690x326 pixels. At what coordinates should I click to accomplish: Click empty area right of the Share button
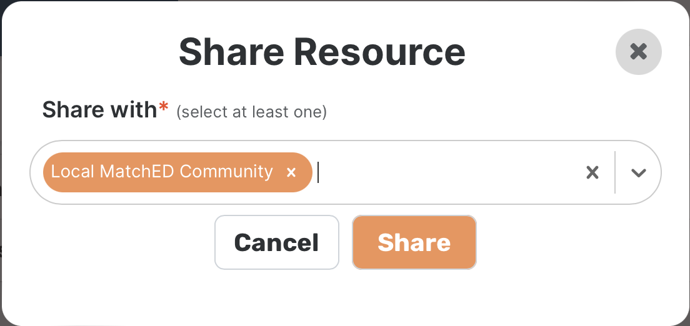point(562,242)
